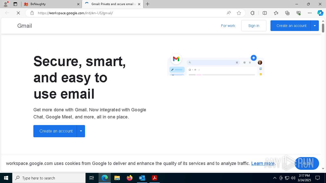Add page to favorites star
This screenshot has height=183, width=326.
(x=239, y=13)
